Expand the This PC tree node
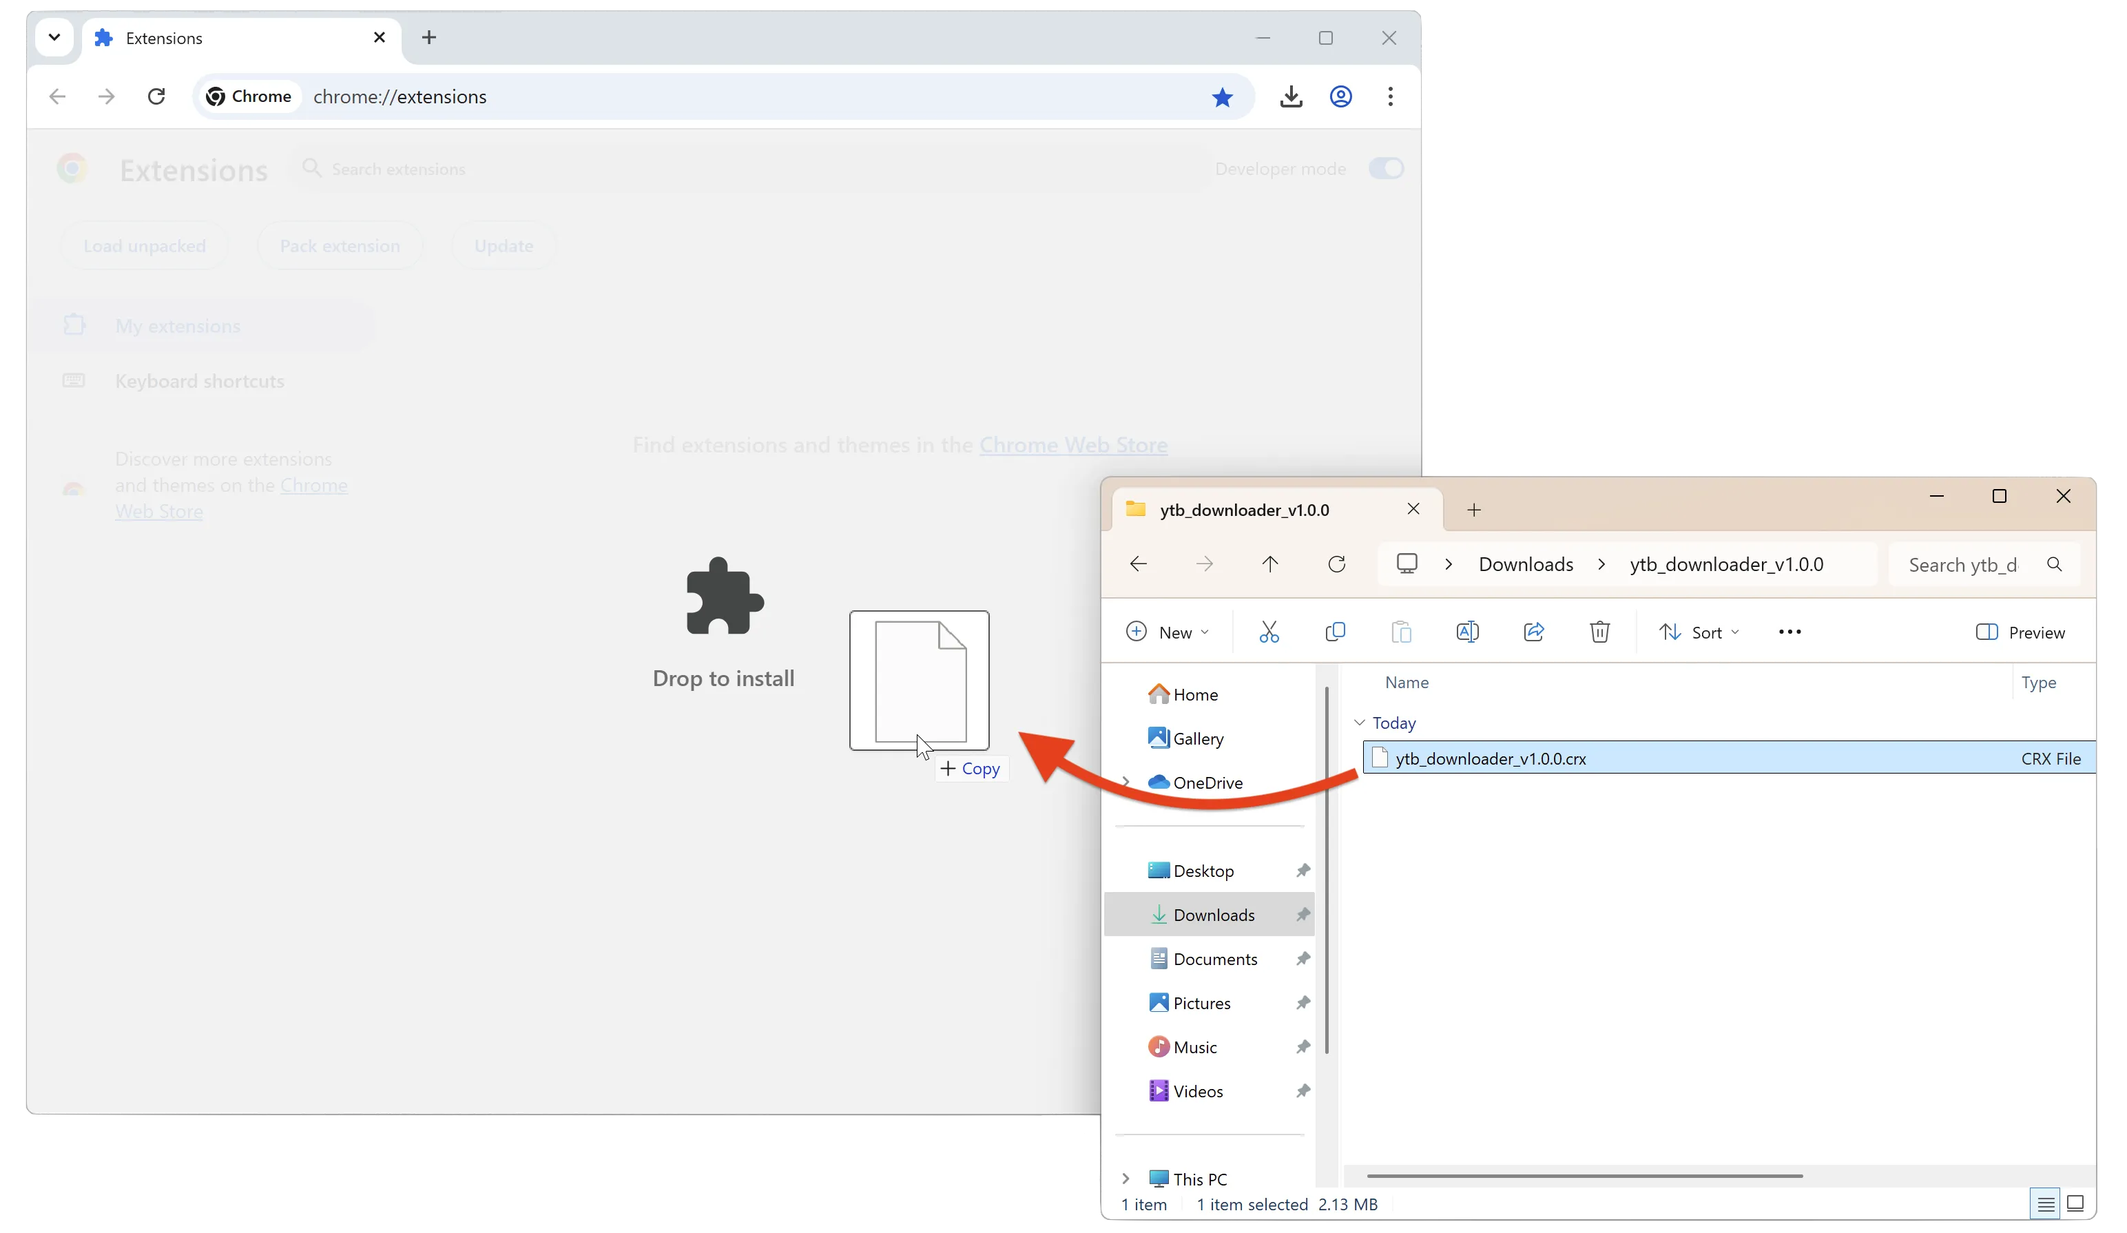The image size is (2127, 1233). [1125, 1179]
